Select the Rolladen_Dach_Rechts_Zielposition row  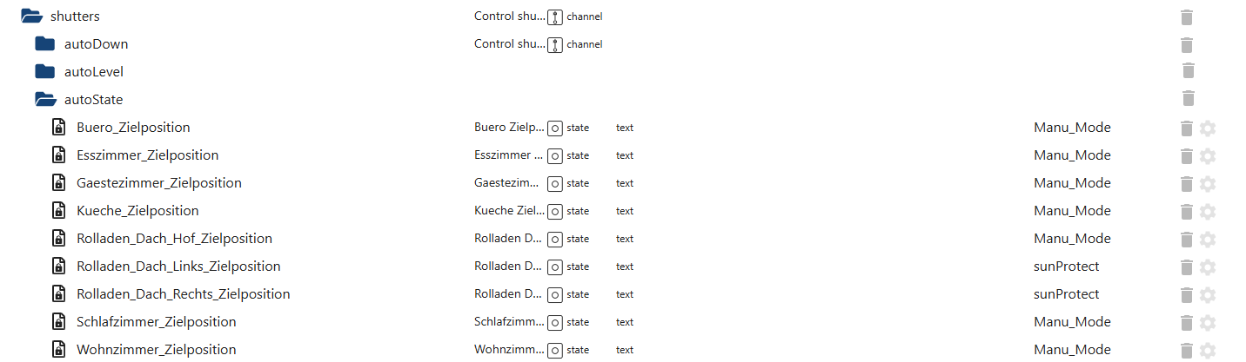pos(183,294)
